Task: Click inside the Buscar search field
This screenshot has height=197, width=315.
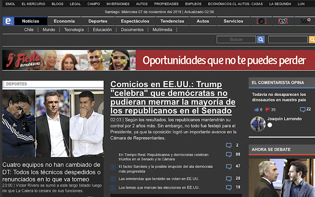Action: coord(236,39)
